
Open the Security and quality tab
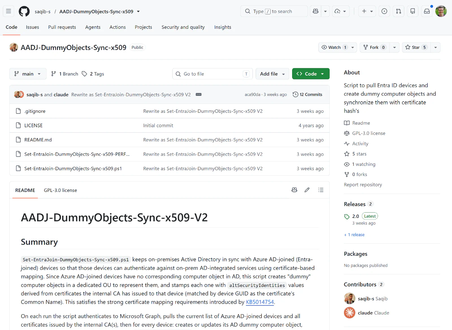[x=183, y=27]
